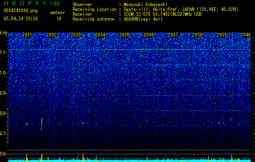Click the observer name Masayuki Kobayashi
255x162 pixels.
[146, 5]
